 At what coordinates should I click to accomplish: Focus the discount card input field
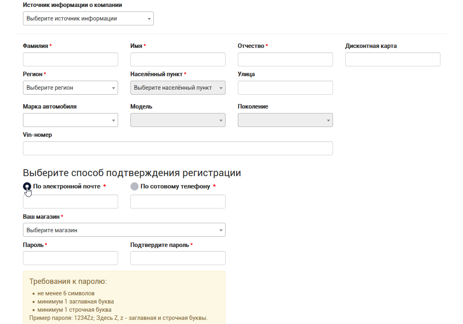(x=392, y=59)
